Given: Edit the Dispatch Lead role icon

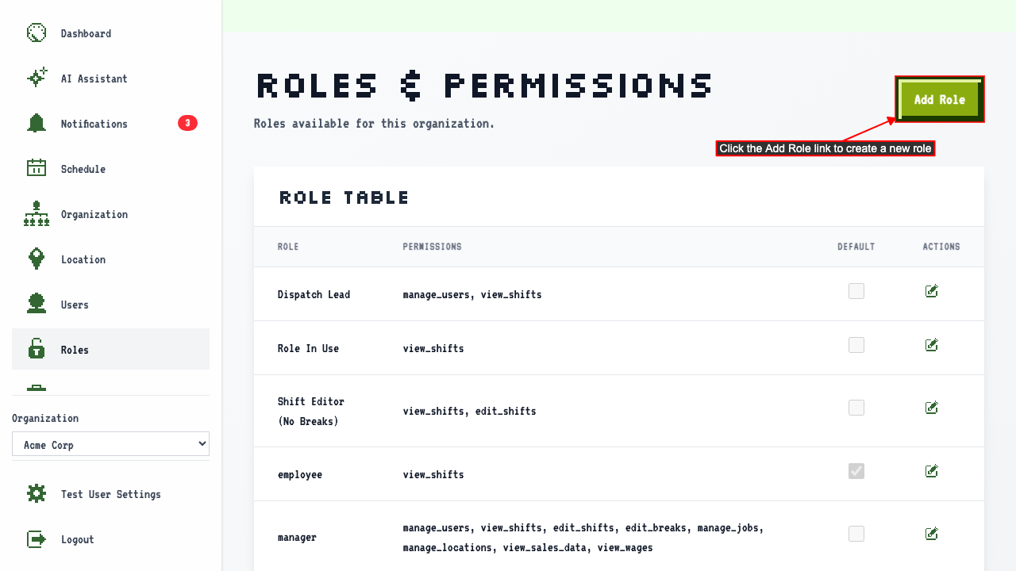Looking at the screenshot, I should tap(932, 291).
